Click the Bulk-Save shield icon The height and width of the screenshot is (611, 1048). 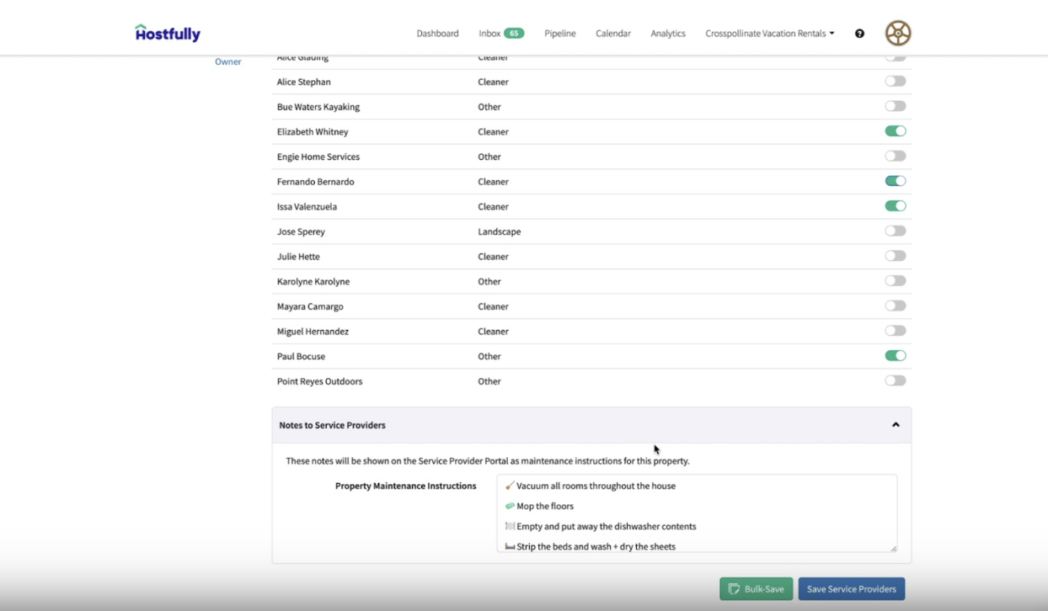[x=735, y=588]
